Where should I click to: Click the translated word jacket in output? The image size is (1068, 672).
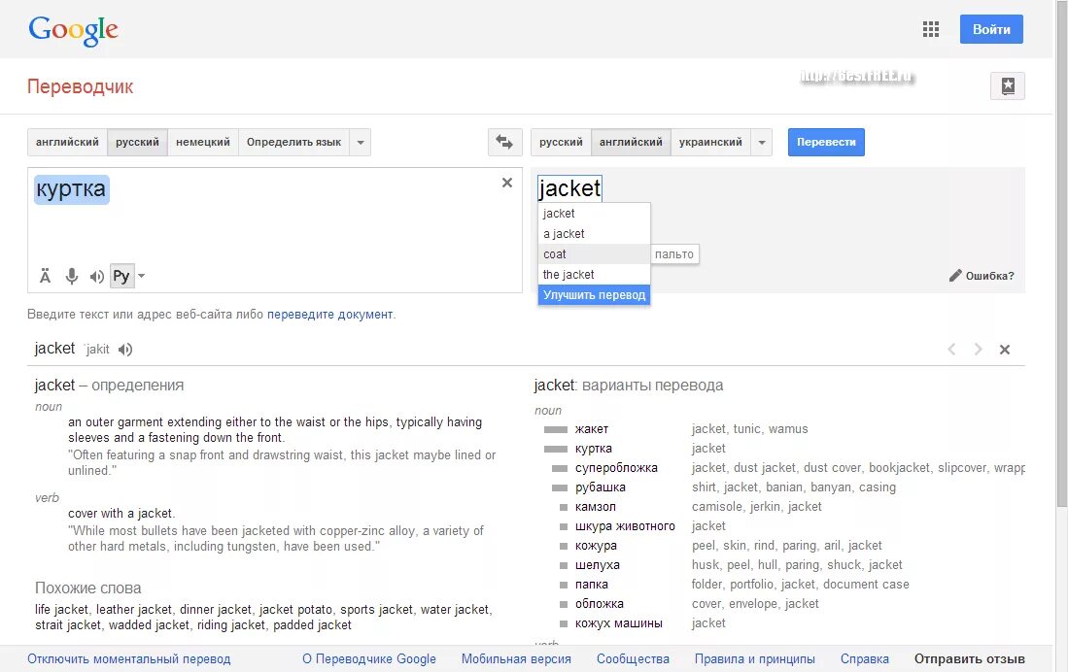(569, 188)
